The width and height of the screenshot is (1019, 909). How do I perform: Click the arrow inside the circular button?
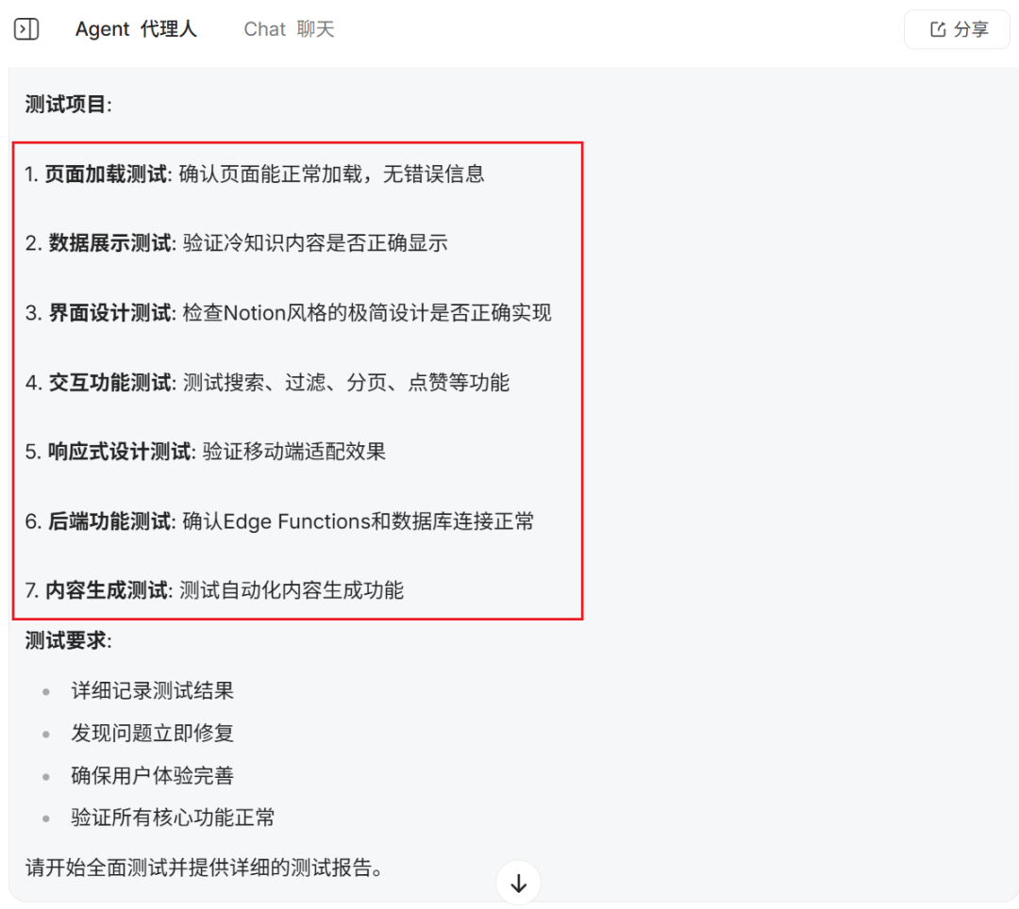(x=518, y=883)
